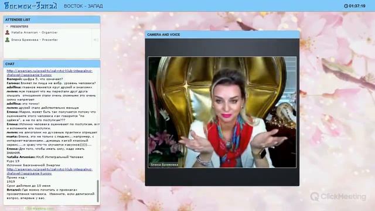Image resolution: width=375 pixels, height=211 pixels.
Task: Click the Attendee List panel header
Action: click(52, 19)
